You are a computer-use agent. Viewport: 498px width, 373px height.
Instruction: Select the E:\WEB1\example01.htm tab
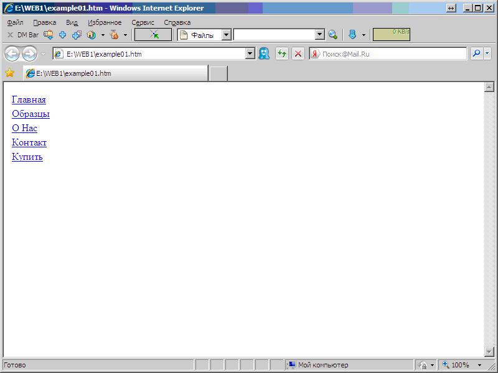(x=116, y=73)
